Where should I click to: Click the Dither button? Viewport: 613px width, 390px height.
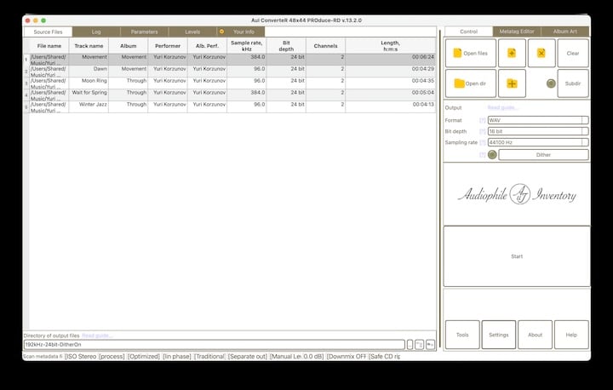pos(543,155)
